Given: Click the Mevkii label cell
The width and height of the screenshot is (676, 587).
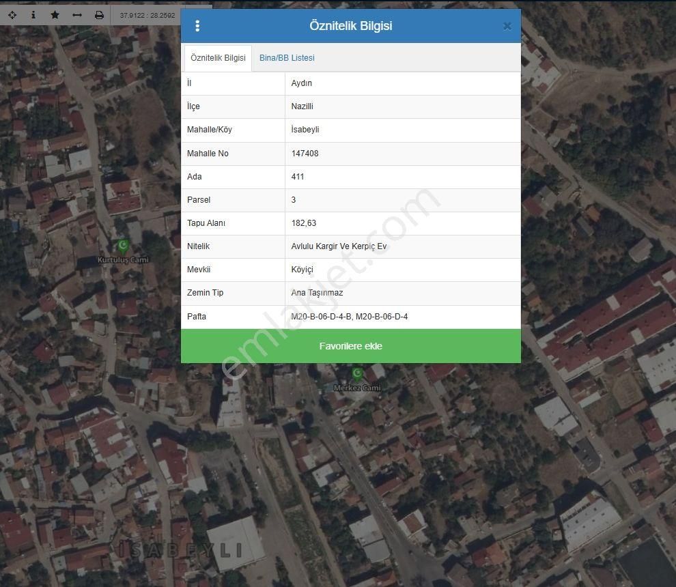Looking at the screenshot, I should click(x=233, y=270).
